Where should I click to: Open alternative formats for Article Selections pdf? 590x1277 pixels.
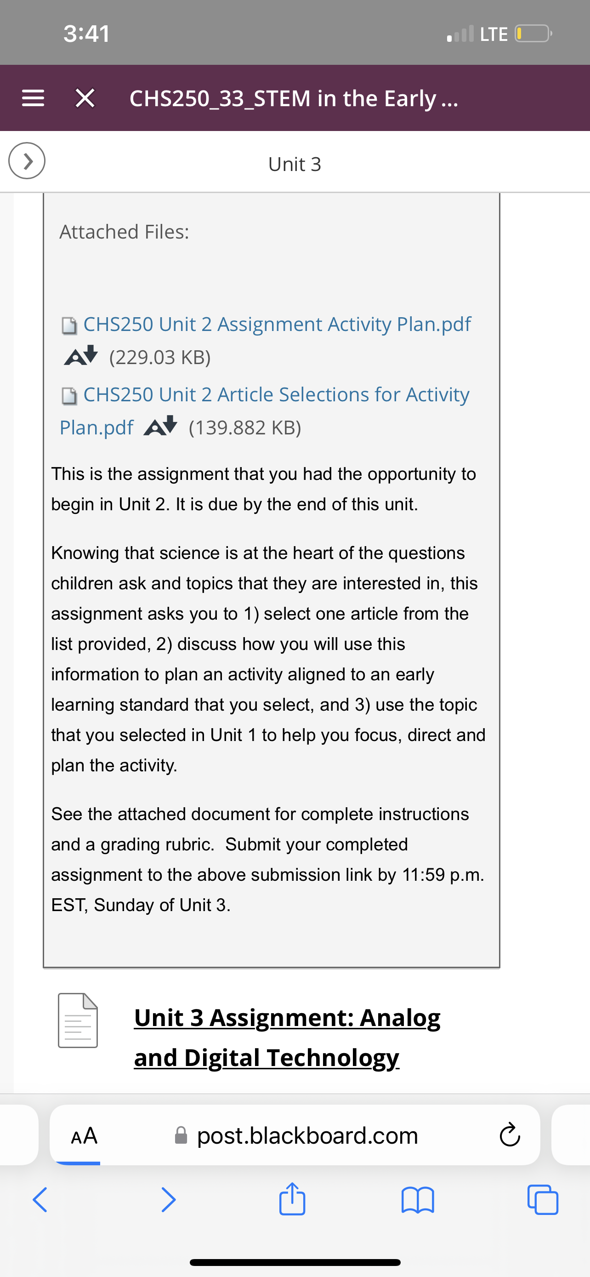(x=160, y=426)
